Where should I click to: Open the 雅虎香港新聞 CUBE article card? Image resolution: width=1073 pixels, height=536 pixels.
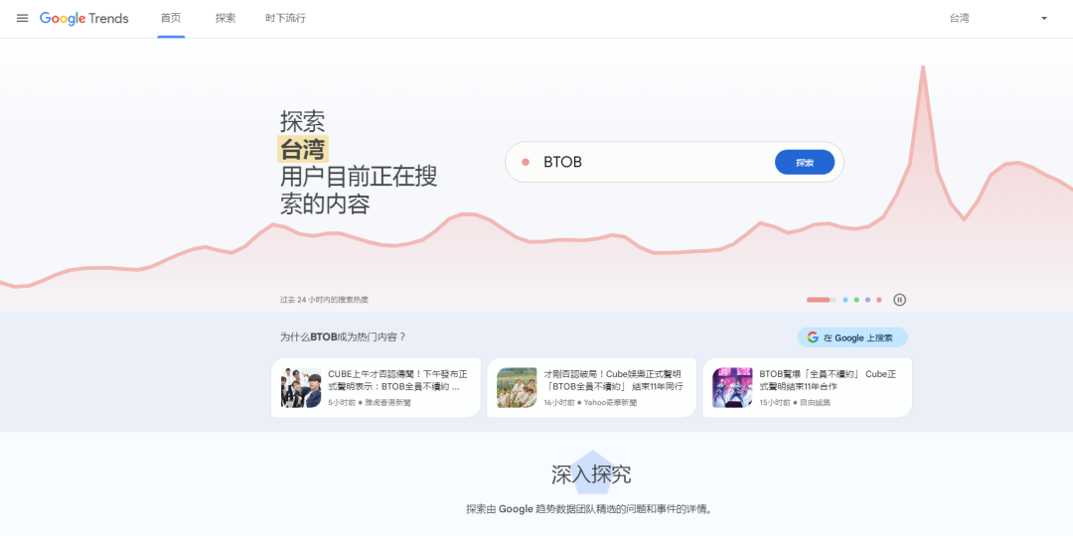376,388
